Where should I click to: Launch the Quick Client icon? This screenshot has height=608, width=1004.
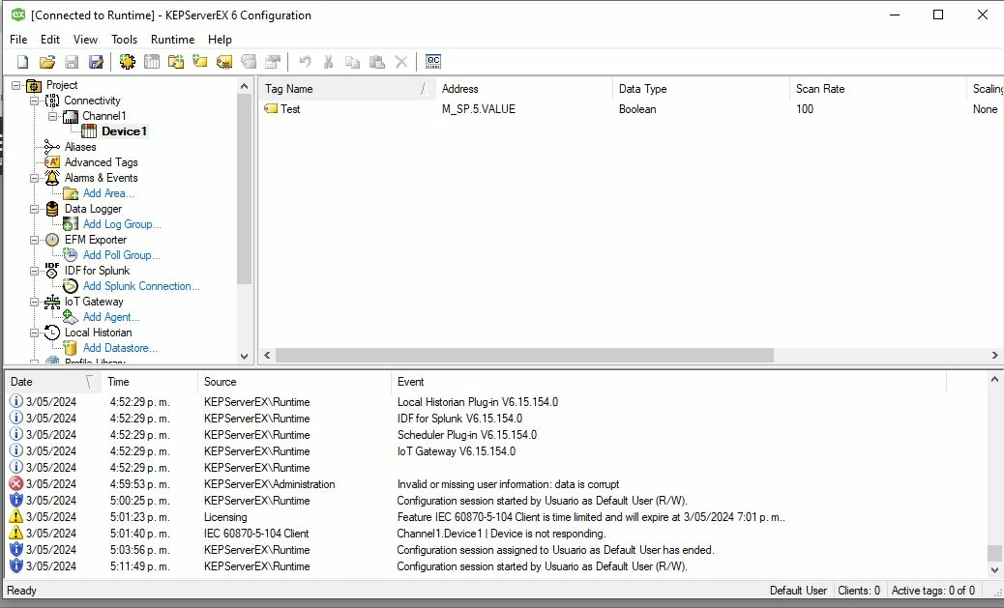(x=433, y=62)
